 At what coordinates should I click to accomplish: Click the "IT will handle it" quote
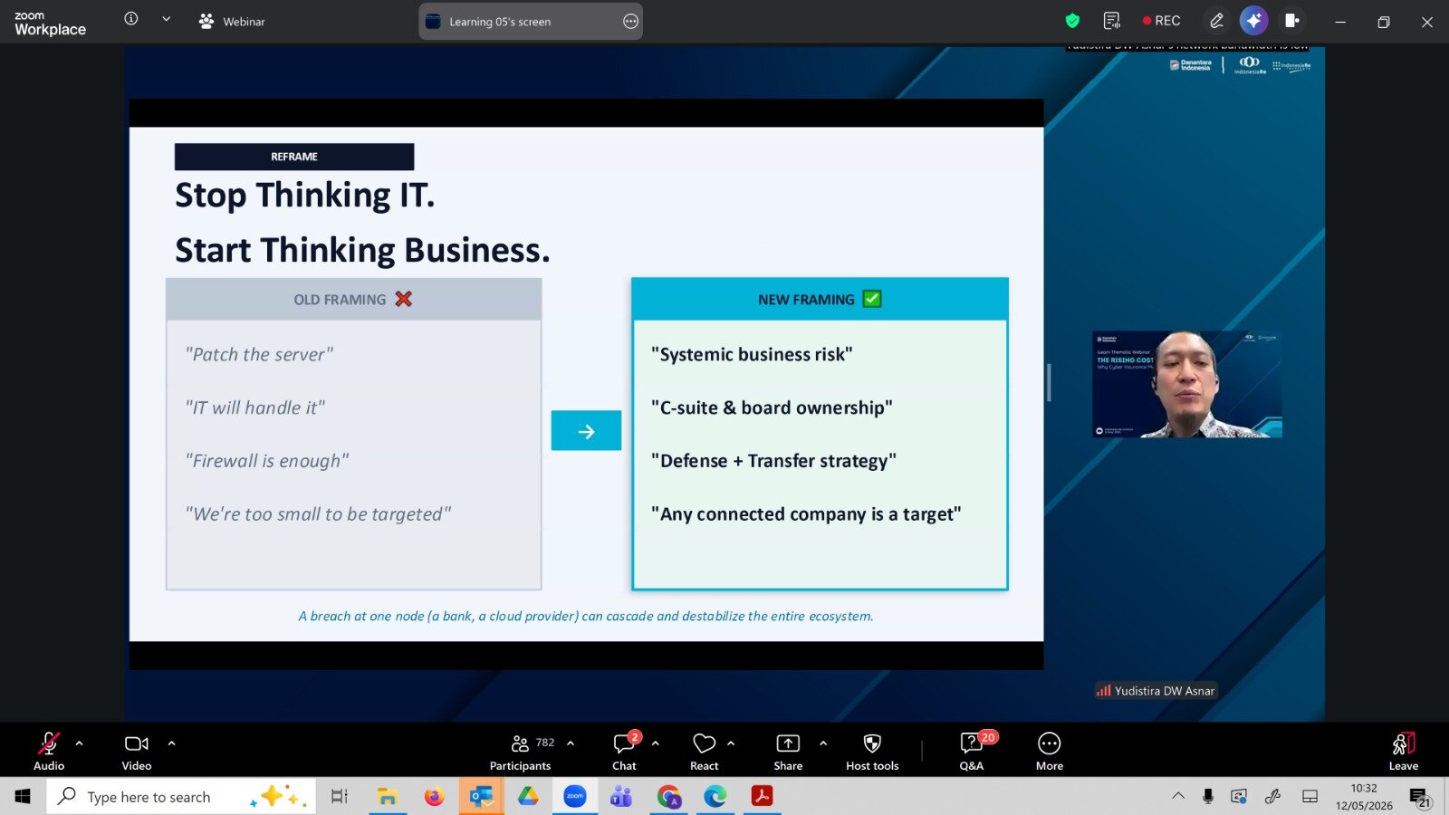coord(255,408)
